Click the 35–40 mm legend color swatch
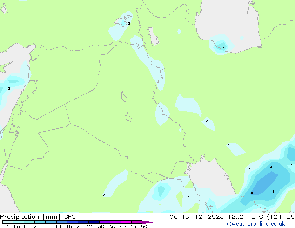 pos(115,222)
